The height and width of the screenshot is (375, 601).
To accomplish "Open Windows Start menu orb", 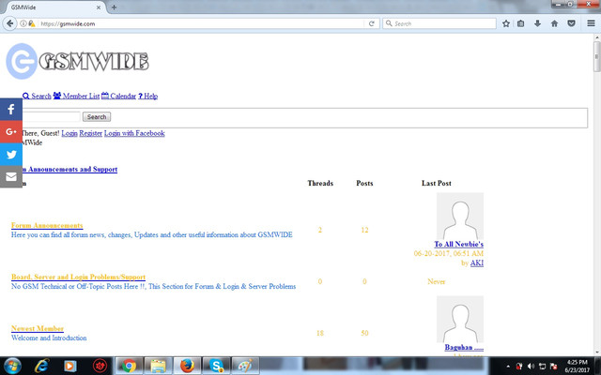I will pyautogui.click(x=12, y=366).
